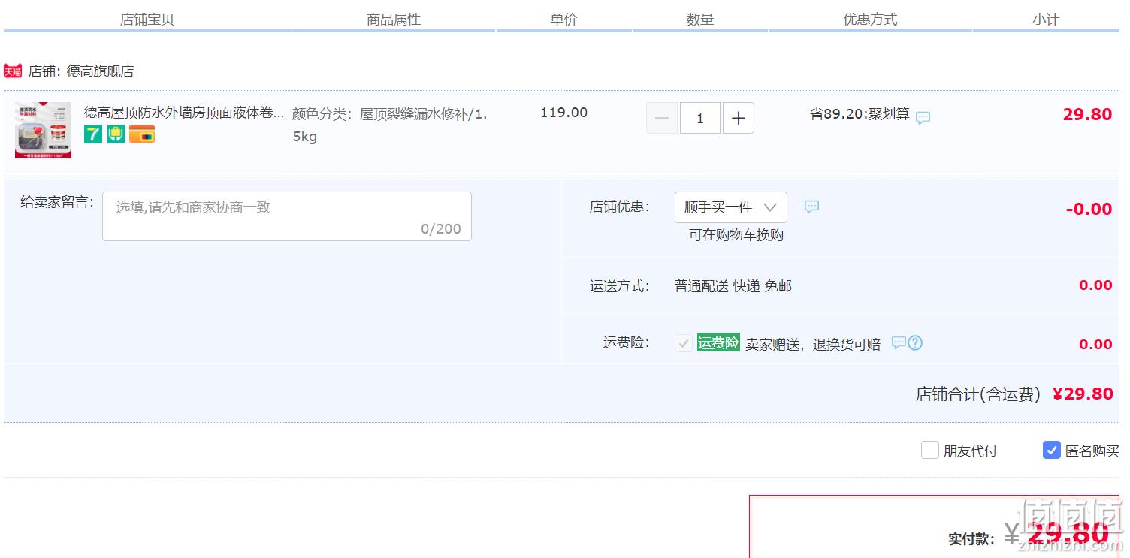The width and height of the screenshot is (1130, 558).
Task: Click the 单价 column header
Action: tap(563, 20)
